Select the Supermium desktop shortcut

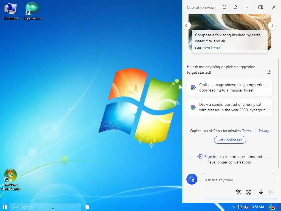32,11
